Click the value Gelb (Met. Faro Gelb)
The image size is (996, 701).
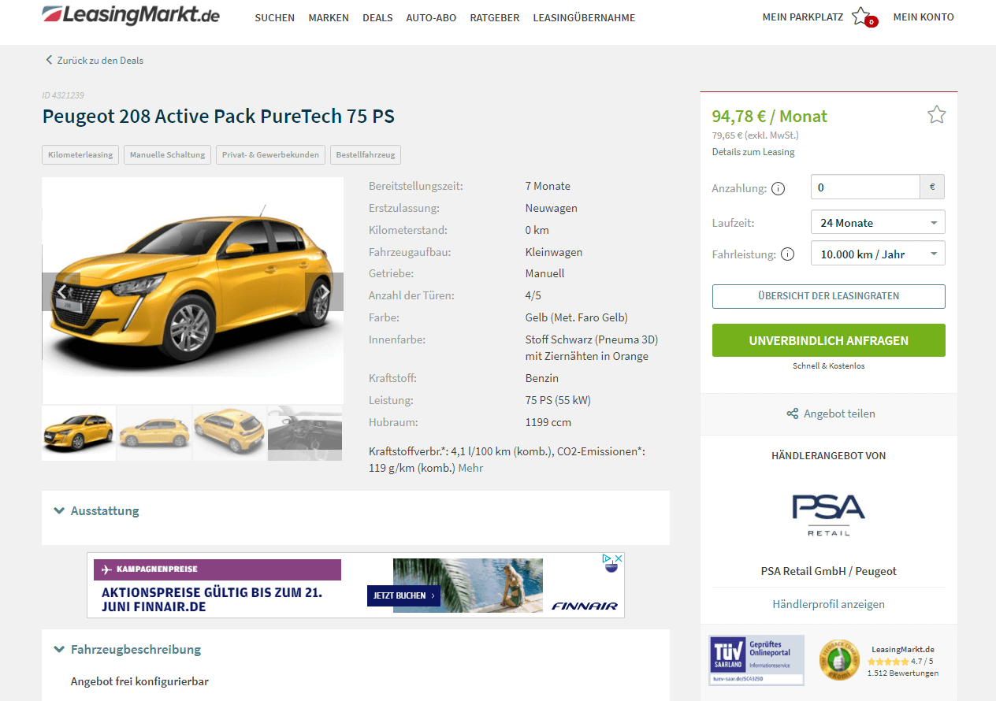point(577,317)
